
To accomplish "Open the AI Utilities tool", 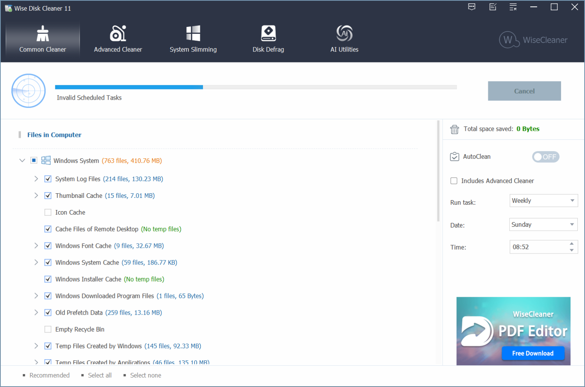I will (344, 38).
